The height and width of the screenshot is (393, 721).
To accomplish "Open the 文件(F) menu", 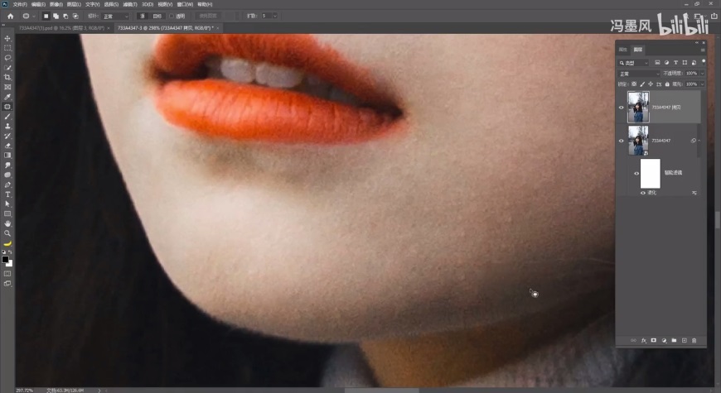I will pos(20,4).
